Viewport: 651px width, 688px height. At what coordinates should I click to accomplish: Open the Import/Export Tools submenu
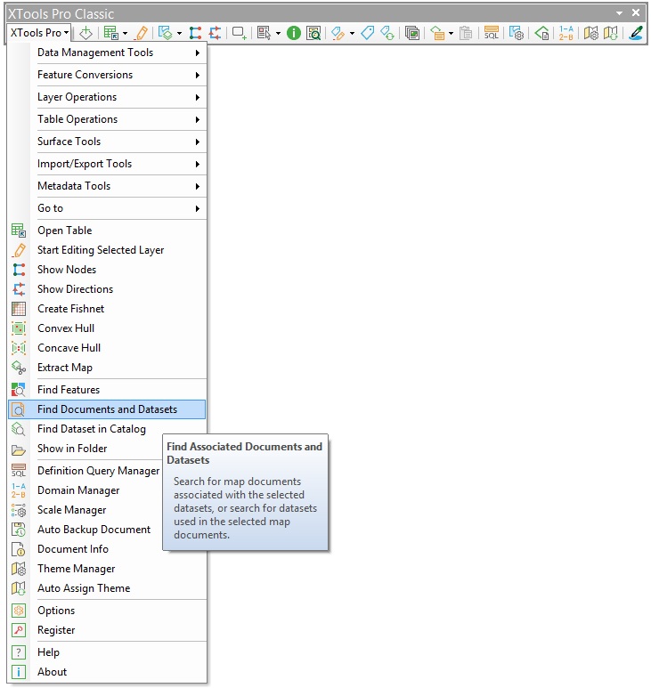[x=107, y=164]
